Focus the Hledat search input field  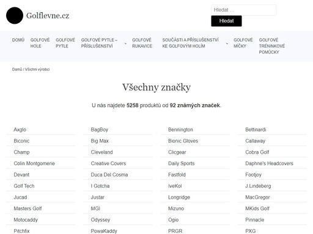(x=243, y=10)
